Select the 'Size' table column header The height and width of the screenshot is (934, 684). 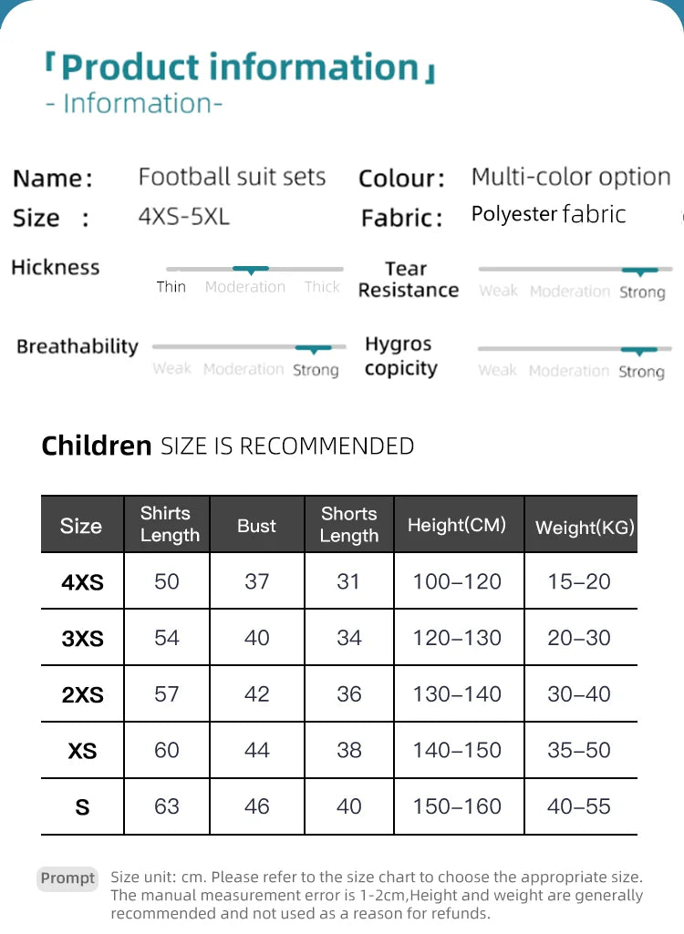tap(81, 526)
